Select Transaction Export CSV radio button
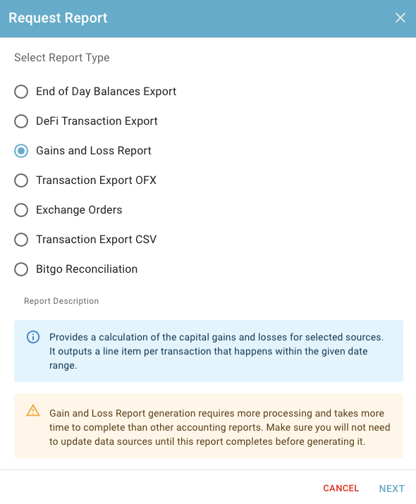This screenshot has width=416, height=504. tap(21, 240)
